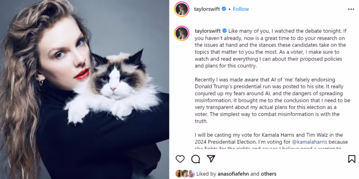Open the three-dot more options menu

click(x=351, y=9)
